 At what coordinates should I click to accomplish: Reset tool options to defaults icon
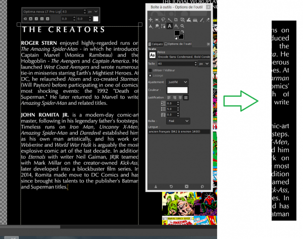202,187
